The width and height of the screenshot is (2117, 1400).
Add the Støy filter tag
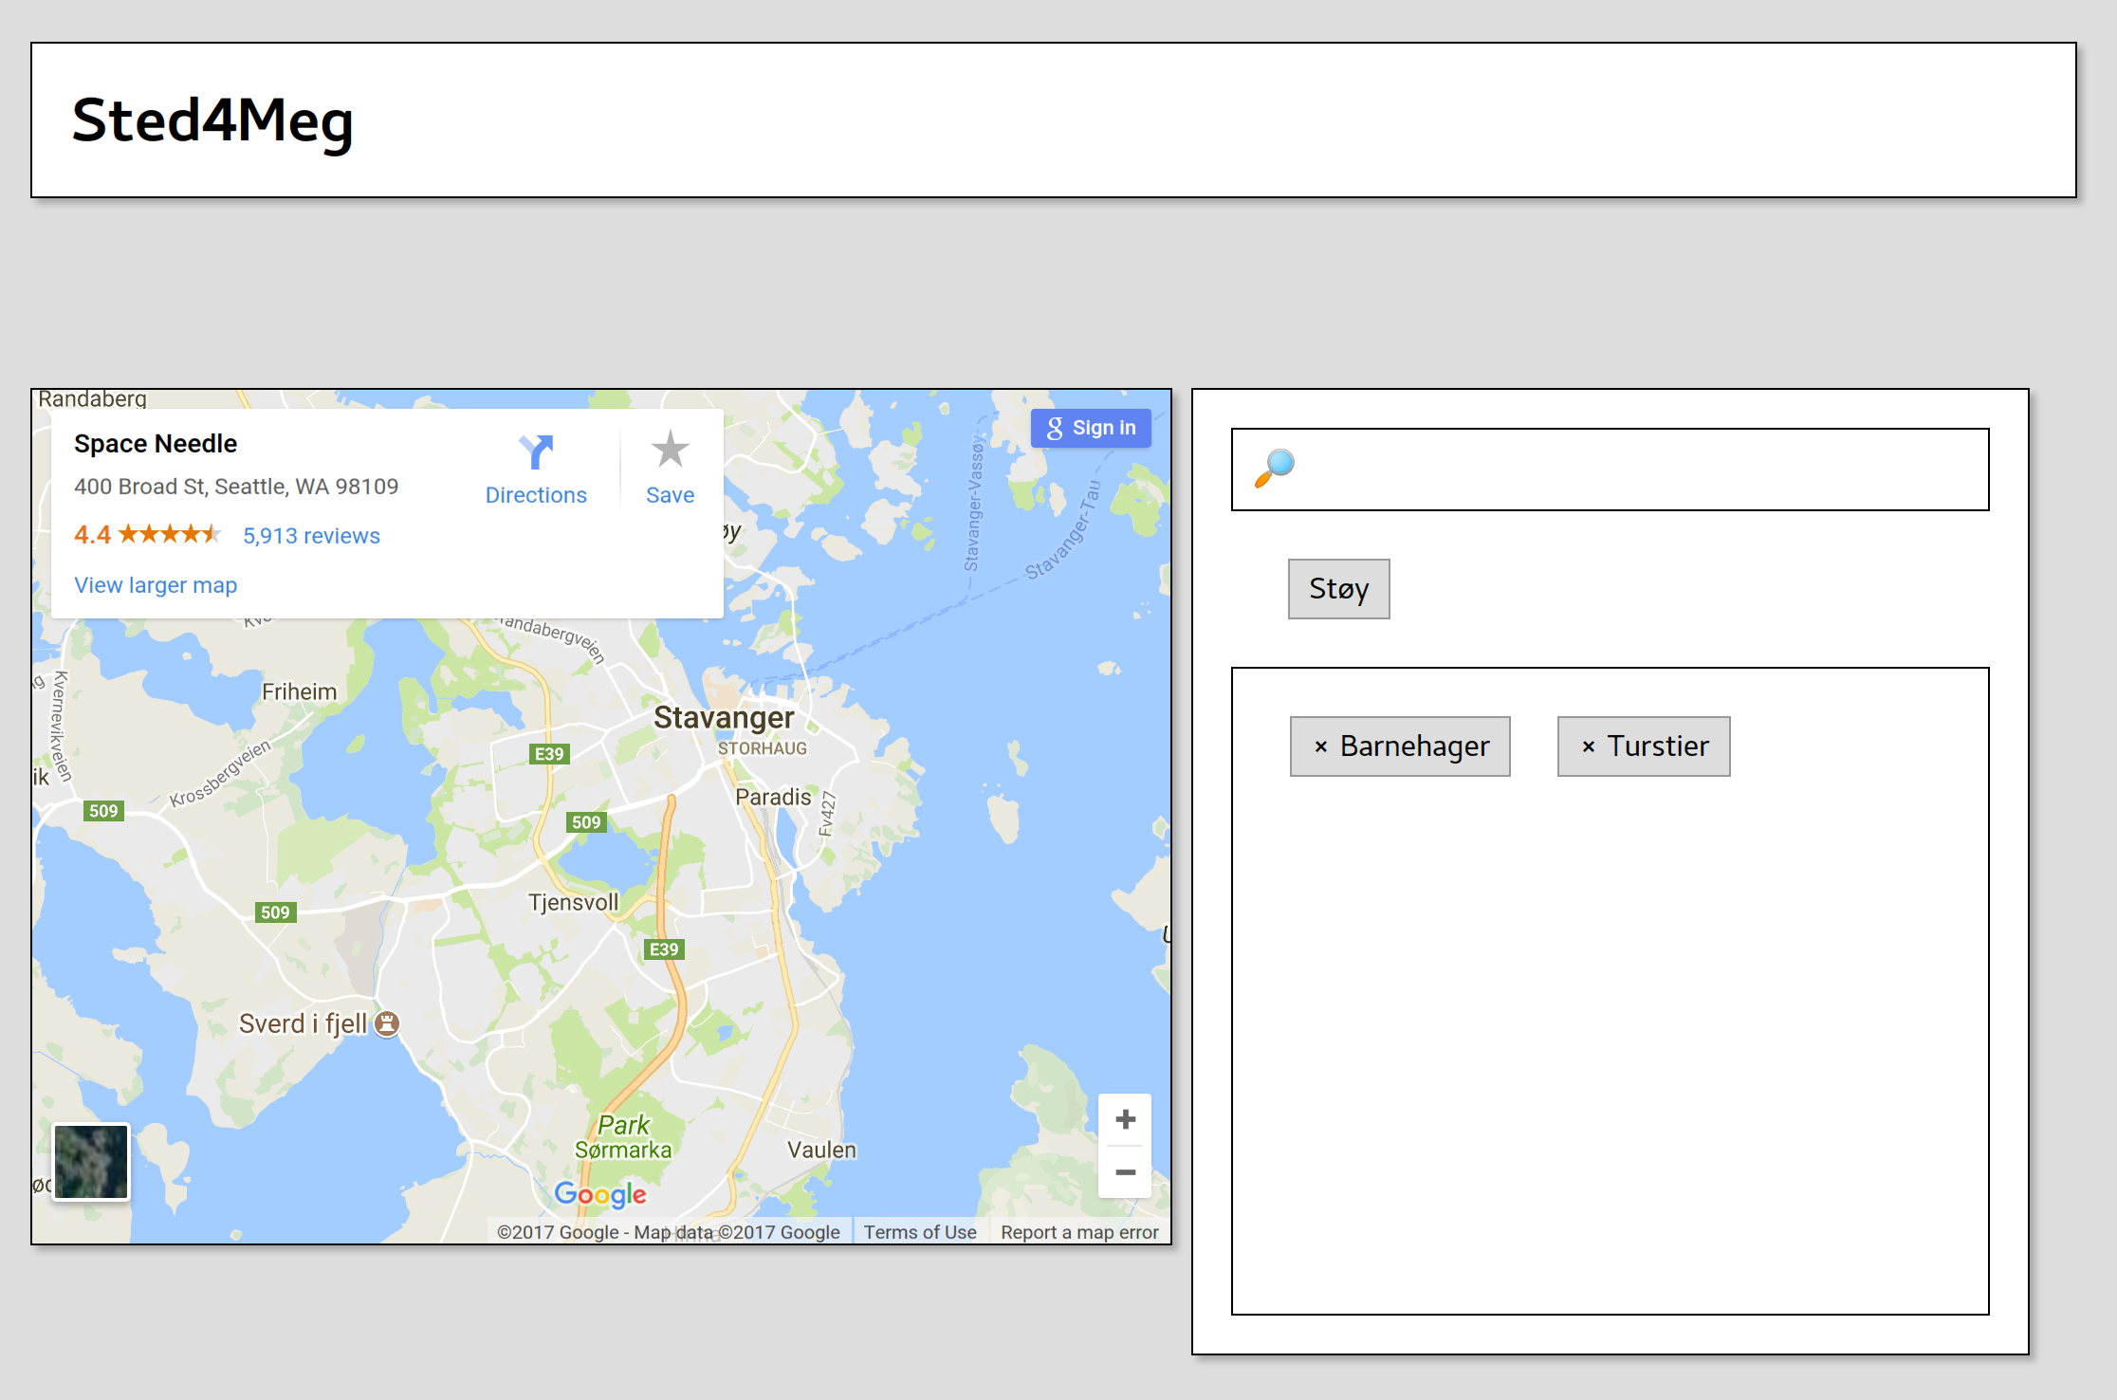coord(1338,589)
